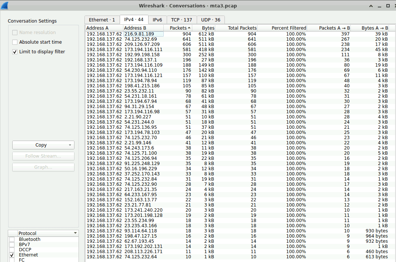Image resolution: width=396 pixels, height=262 pixels.
Task: Open the UDP · 36 tab
Action: coord(211,20)
